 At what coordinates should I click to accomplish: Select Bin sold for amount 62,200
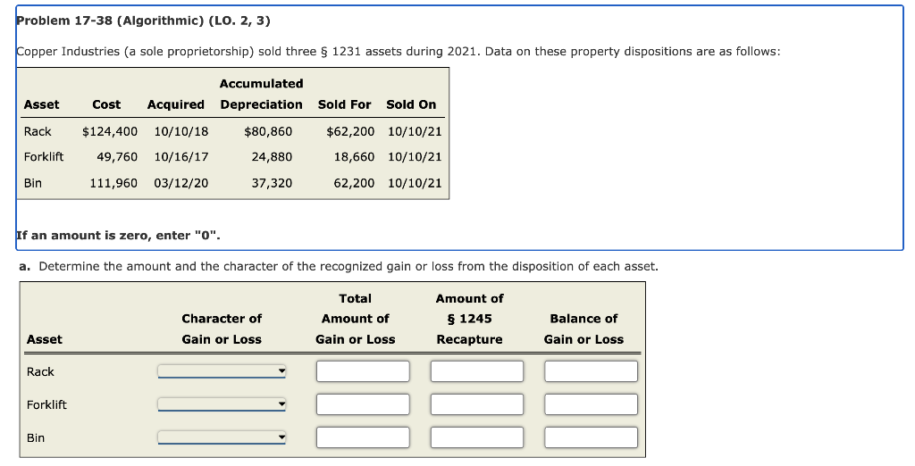(x=354, y=183)
